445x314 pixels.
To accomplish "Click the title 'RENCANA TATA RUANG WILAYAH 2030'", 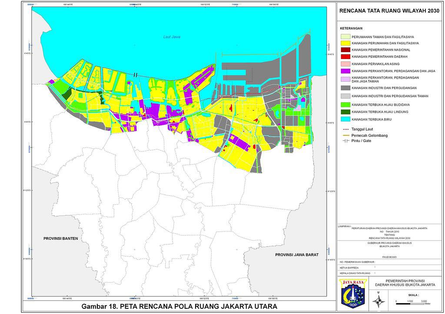I will tap(389, 11).
